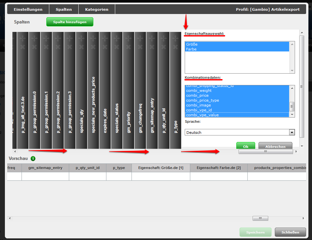Open the Kategorien tab

(97, 9)
